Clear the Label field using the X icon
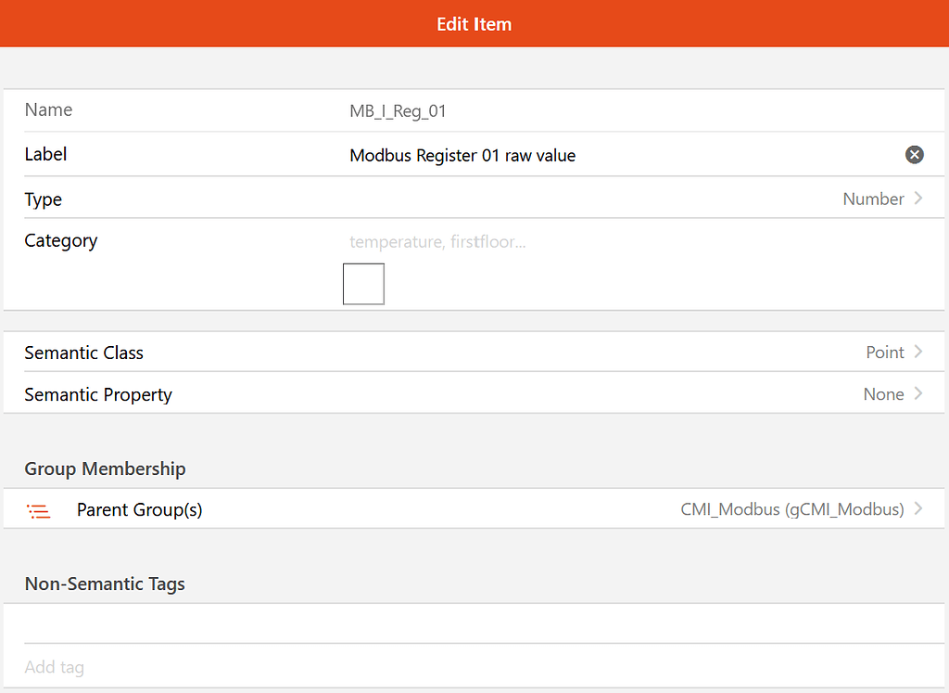Image resolution: width=949 pixels, height=693 pixels. 915,155
